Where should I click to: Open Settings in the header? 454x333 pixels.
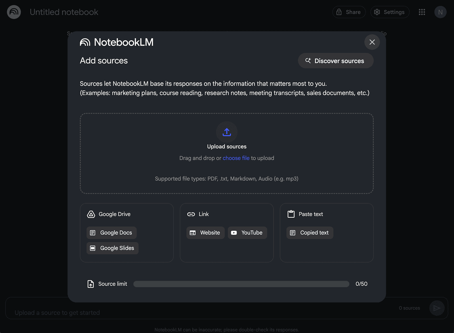click(x=390, y=12)
